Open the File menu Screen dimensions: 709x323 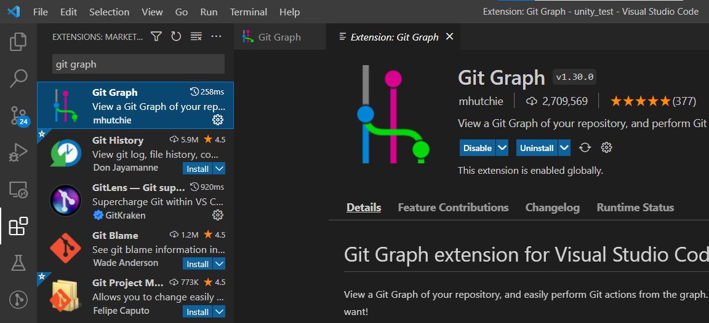(x=40, y=12)
